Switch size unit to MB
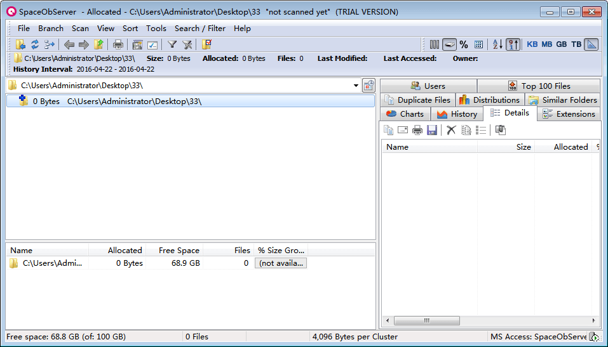Screen dimensions: 608x347 547,44
